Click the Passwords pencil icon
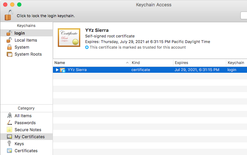This screenshot has width=247, height=155. click(9, 122)
